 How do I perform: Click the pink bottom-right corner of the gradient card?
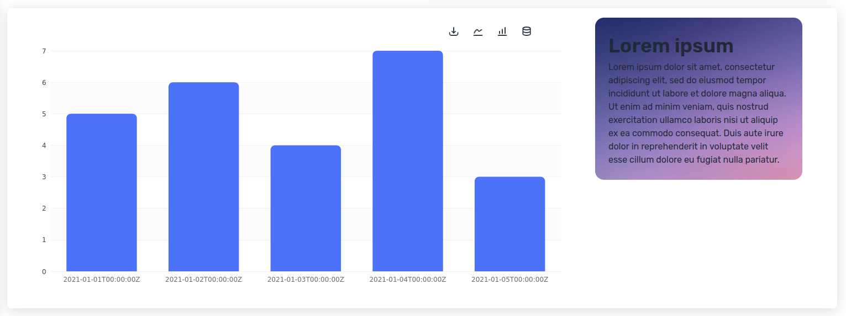click(x=791, y=171)
